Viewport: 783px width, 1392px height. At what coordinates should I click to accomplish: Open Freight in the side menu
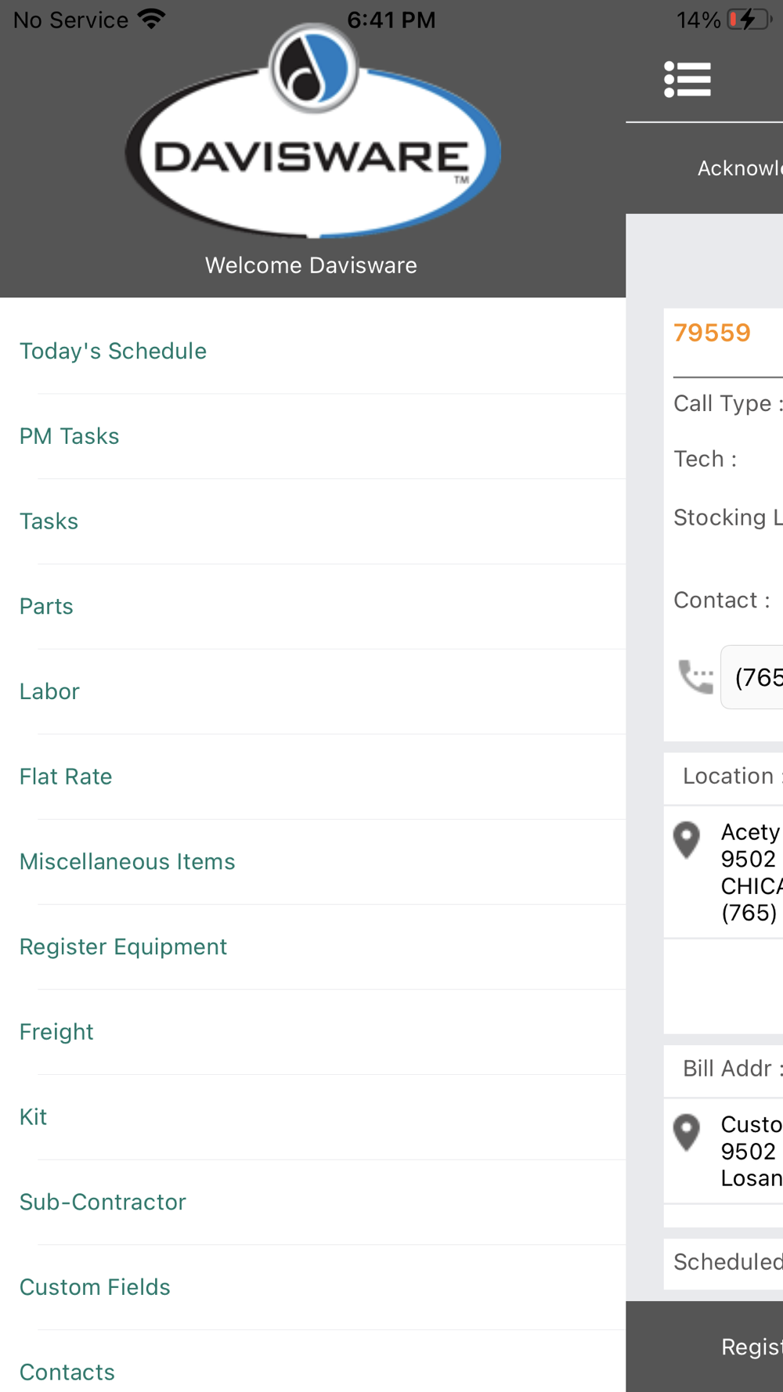57,1032
